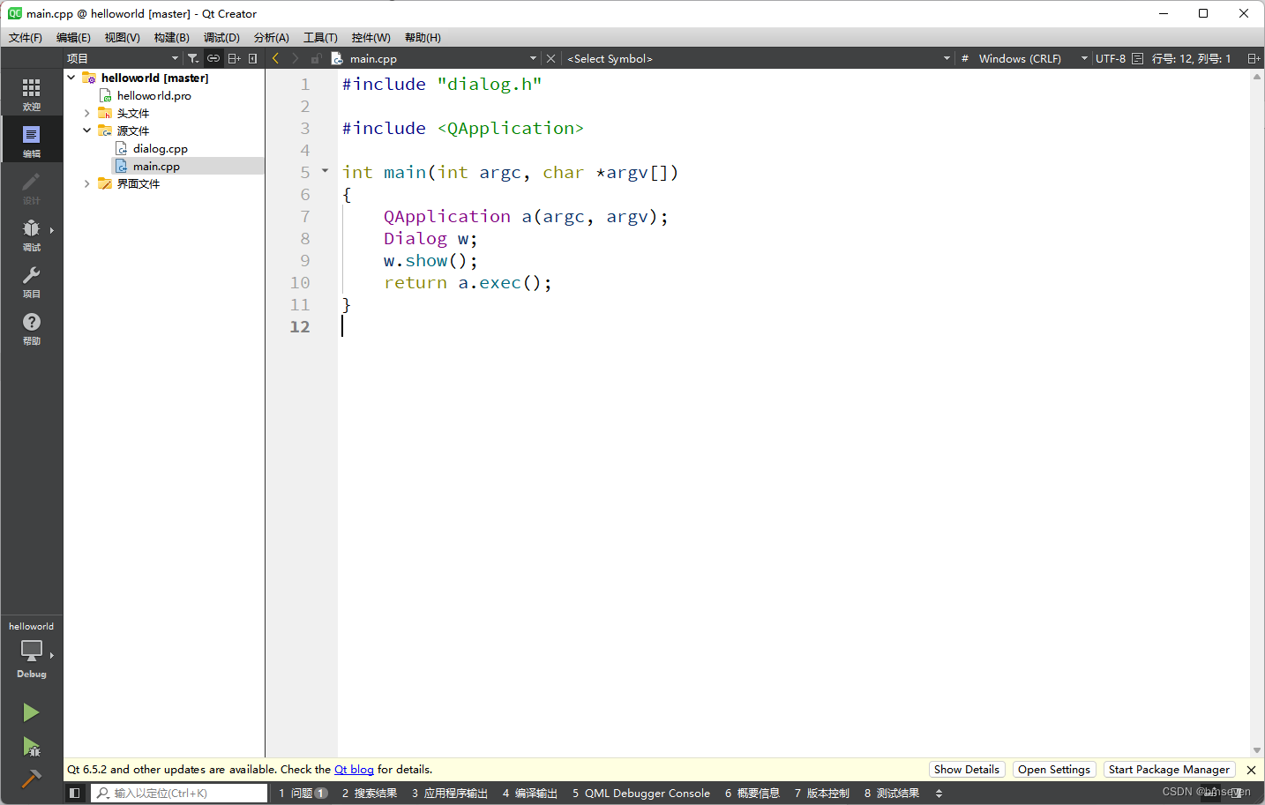Click the Open Settings button

pos(1054,770)
